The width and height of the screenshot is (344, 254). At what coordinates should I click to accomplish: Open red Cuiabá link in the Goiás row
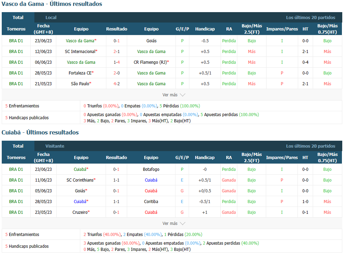coord(151,191)
